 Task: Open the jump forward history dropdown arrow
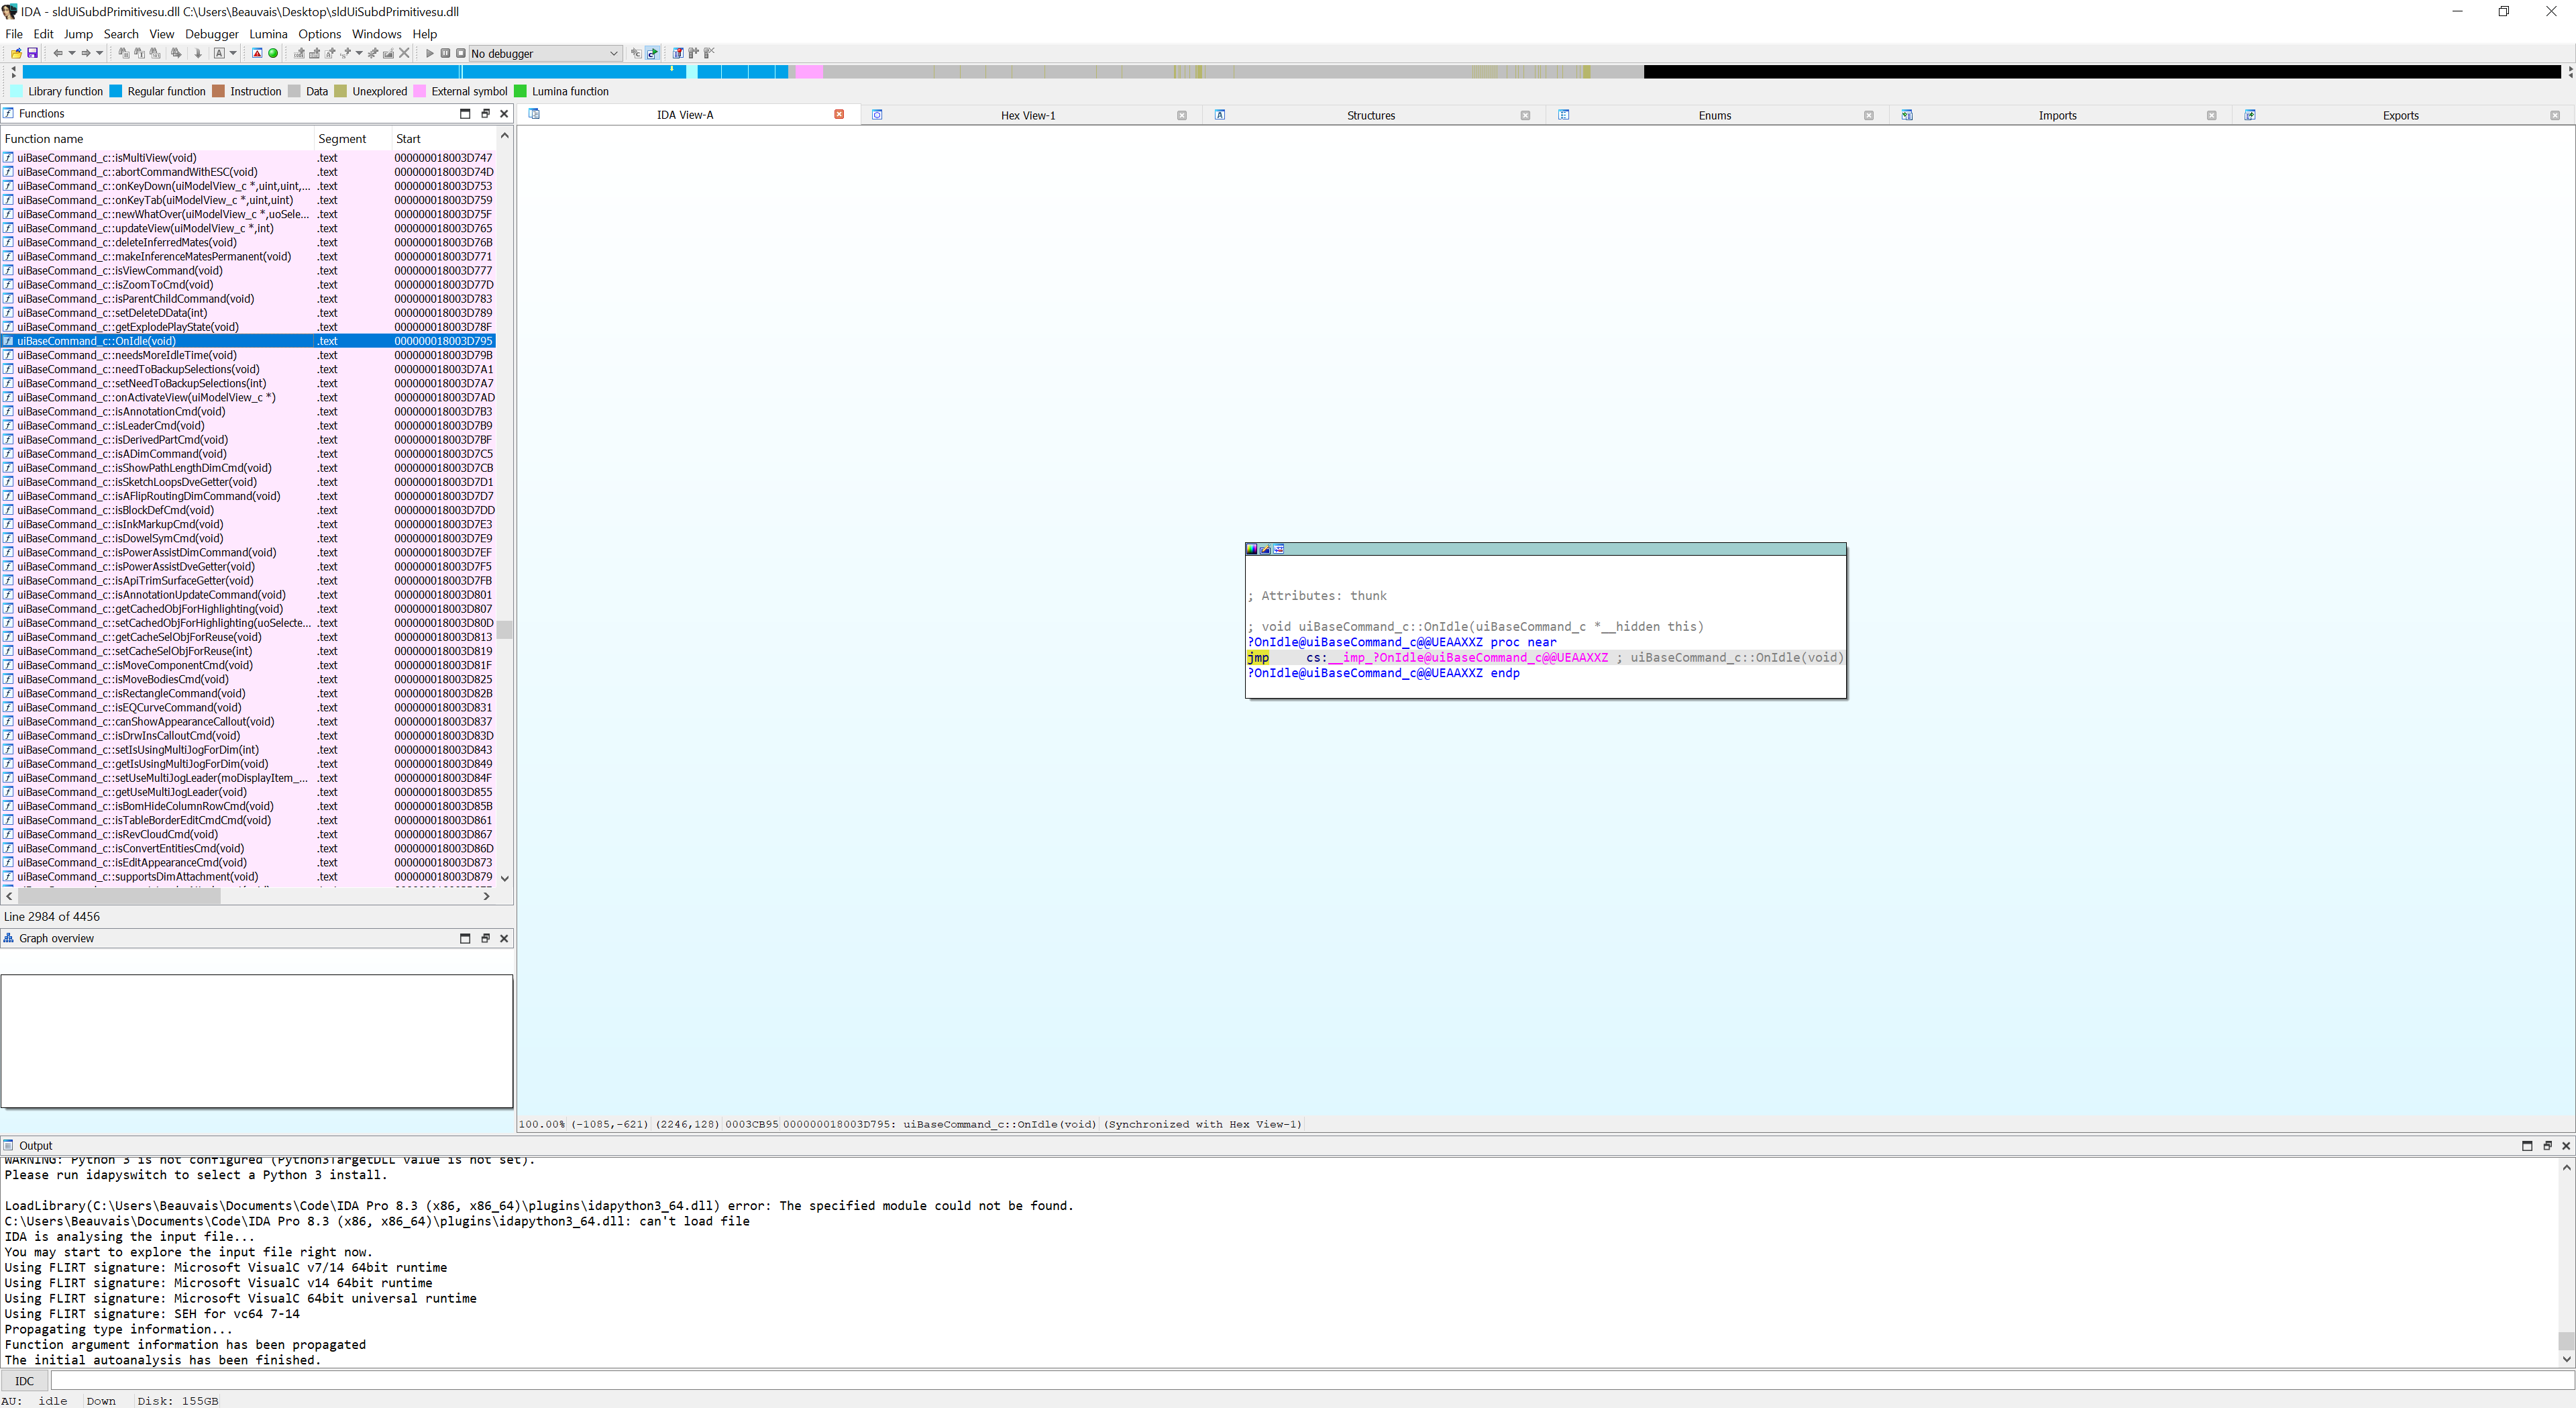(x=99, y=53)
